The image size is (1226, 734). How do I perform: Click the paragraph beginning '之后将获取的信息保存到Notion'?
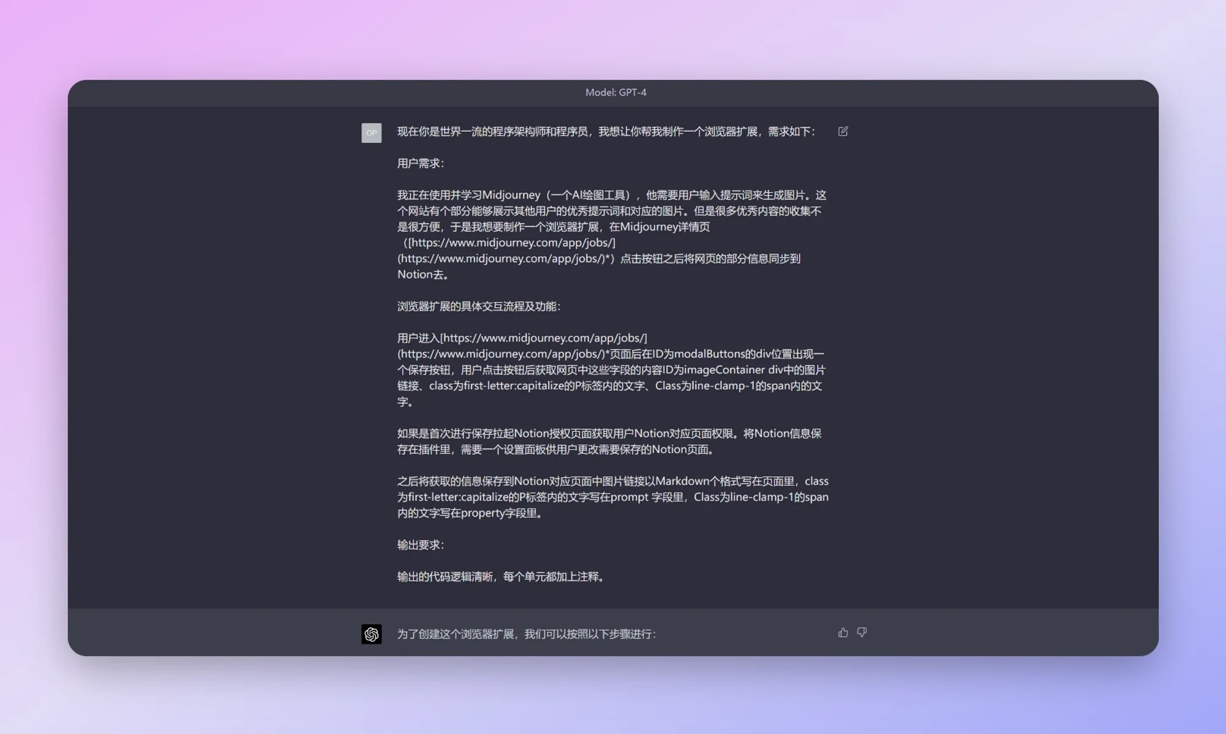click(612, 497)
